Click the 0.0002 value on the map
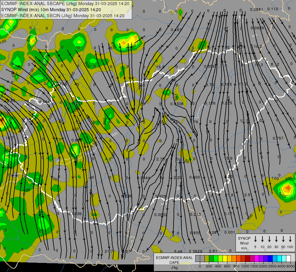Viewport: 296px width, 272px height. [x=161, y=215]
